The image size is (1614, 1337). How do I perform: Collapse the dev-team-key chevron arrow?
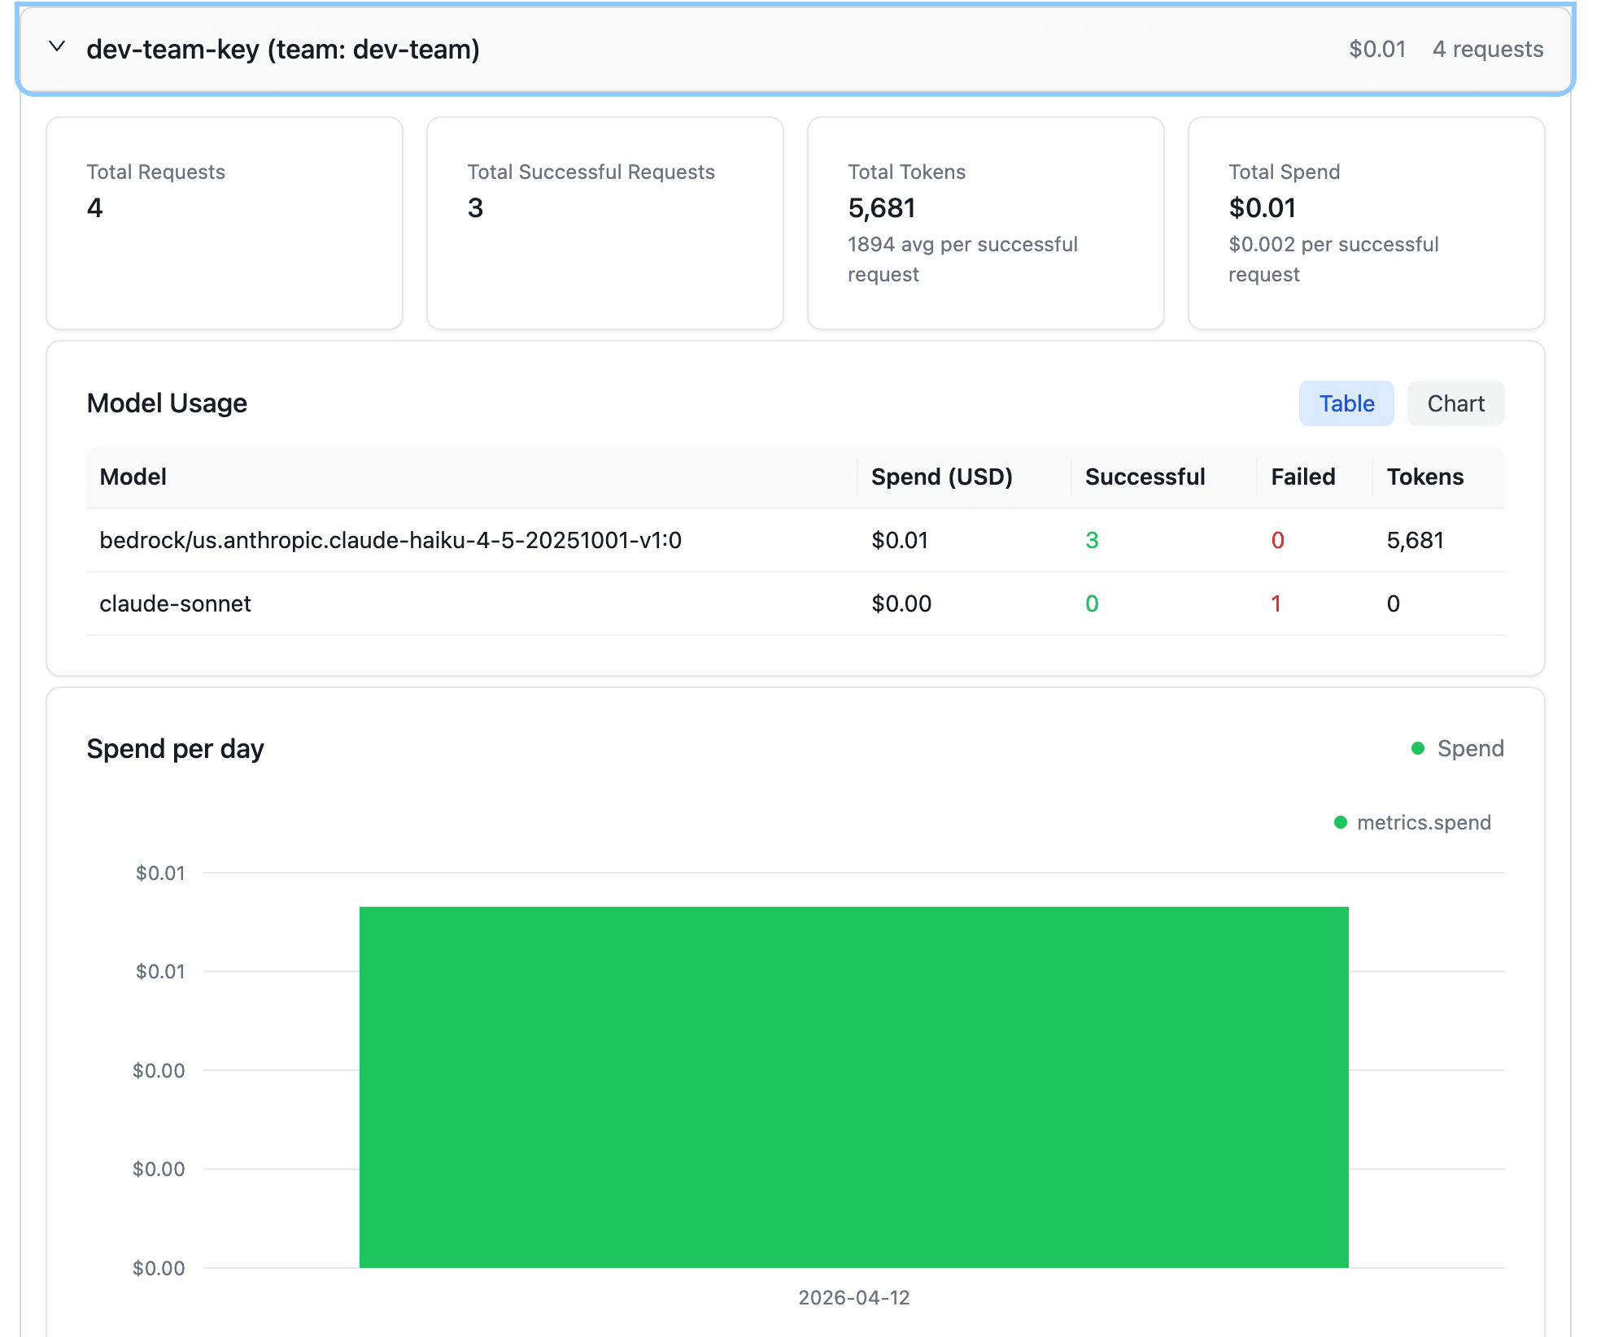coord(57,47)
